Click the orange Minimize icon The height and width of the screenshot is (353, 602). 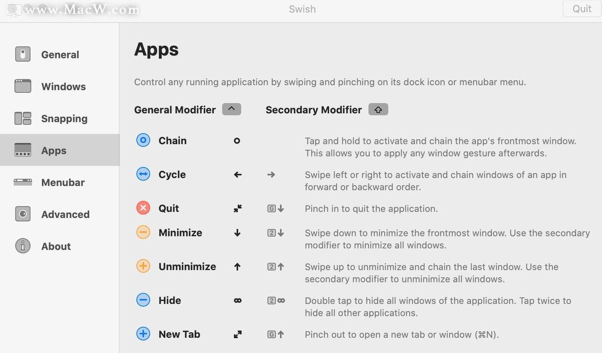143,232
